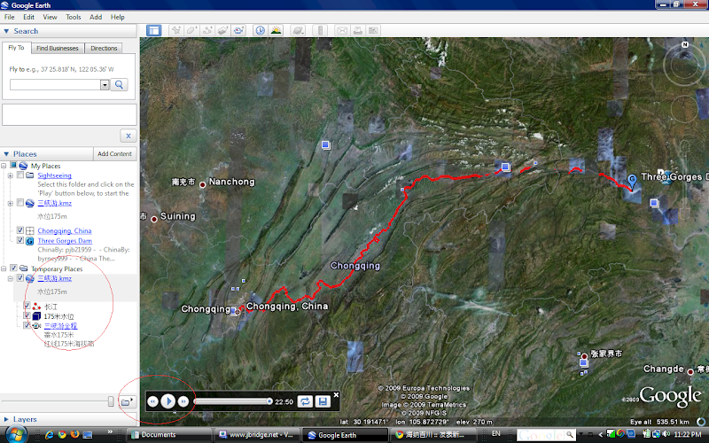Expand the Layers panel
The height and width of the screenshot is (443, 709).
click(6, 419)
